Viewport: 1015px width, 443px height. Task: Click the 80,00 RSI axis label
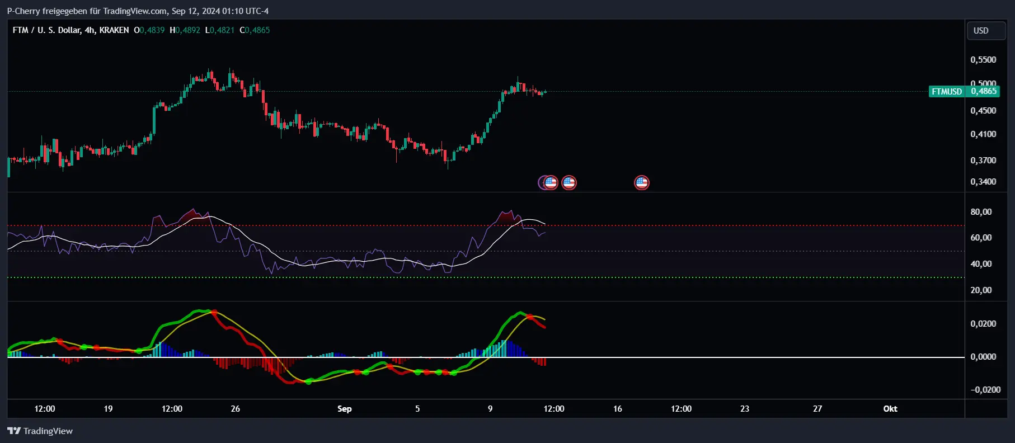coord(981,212)
